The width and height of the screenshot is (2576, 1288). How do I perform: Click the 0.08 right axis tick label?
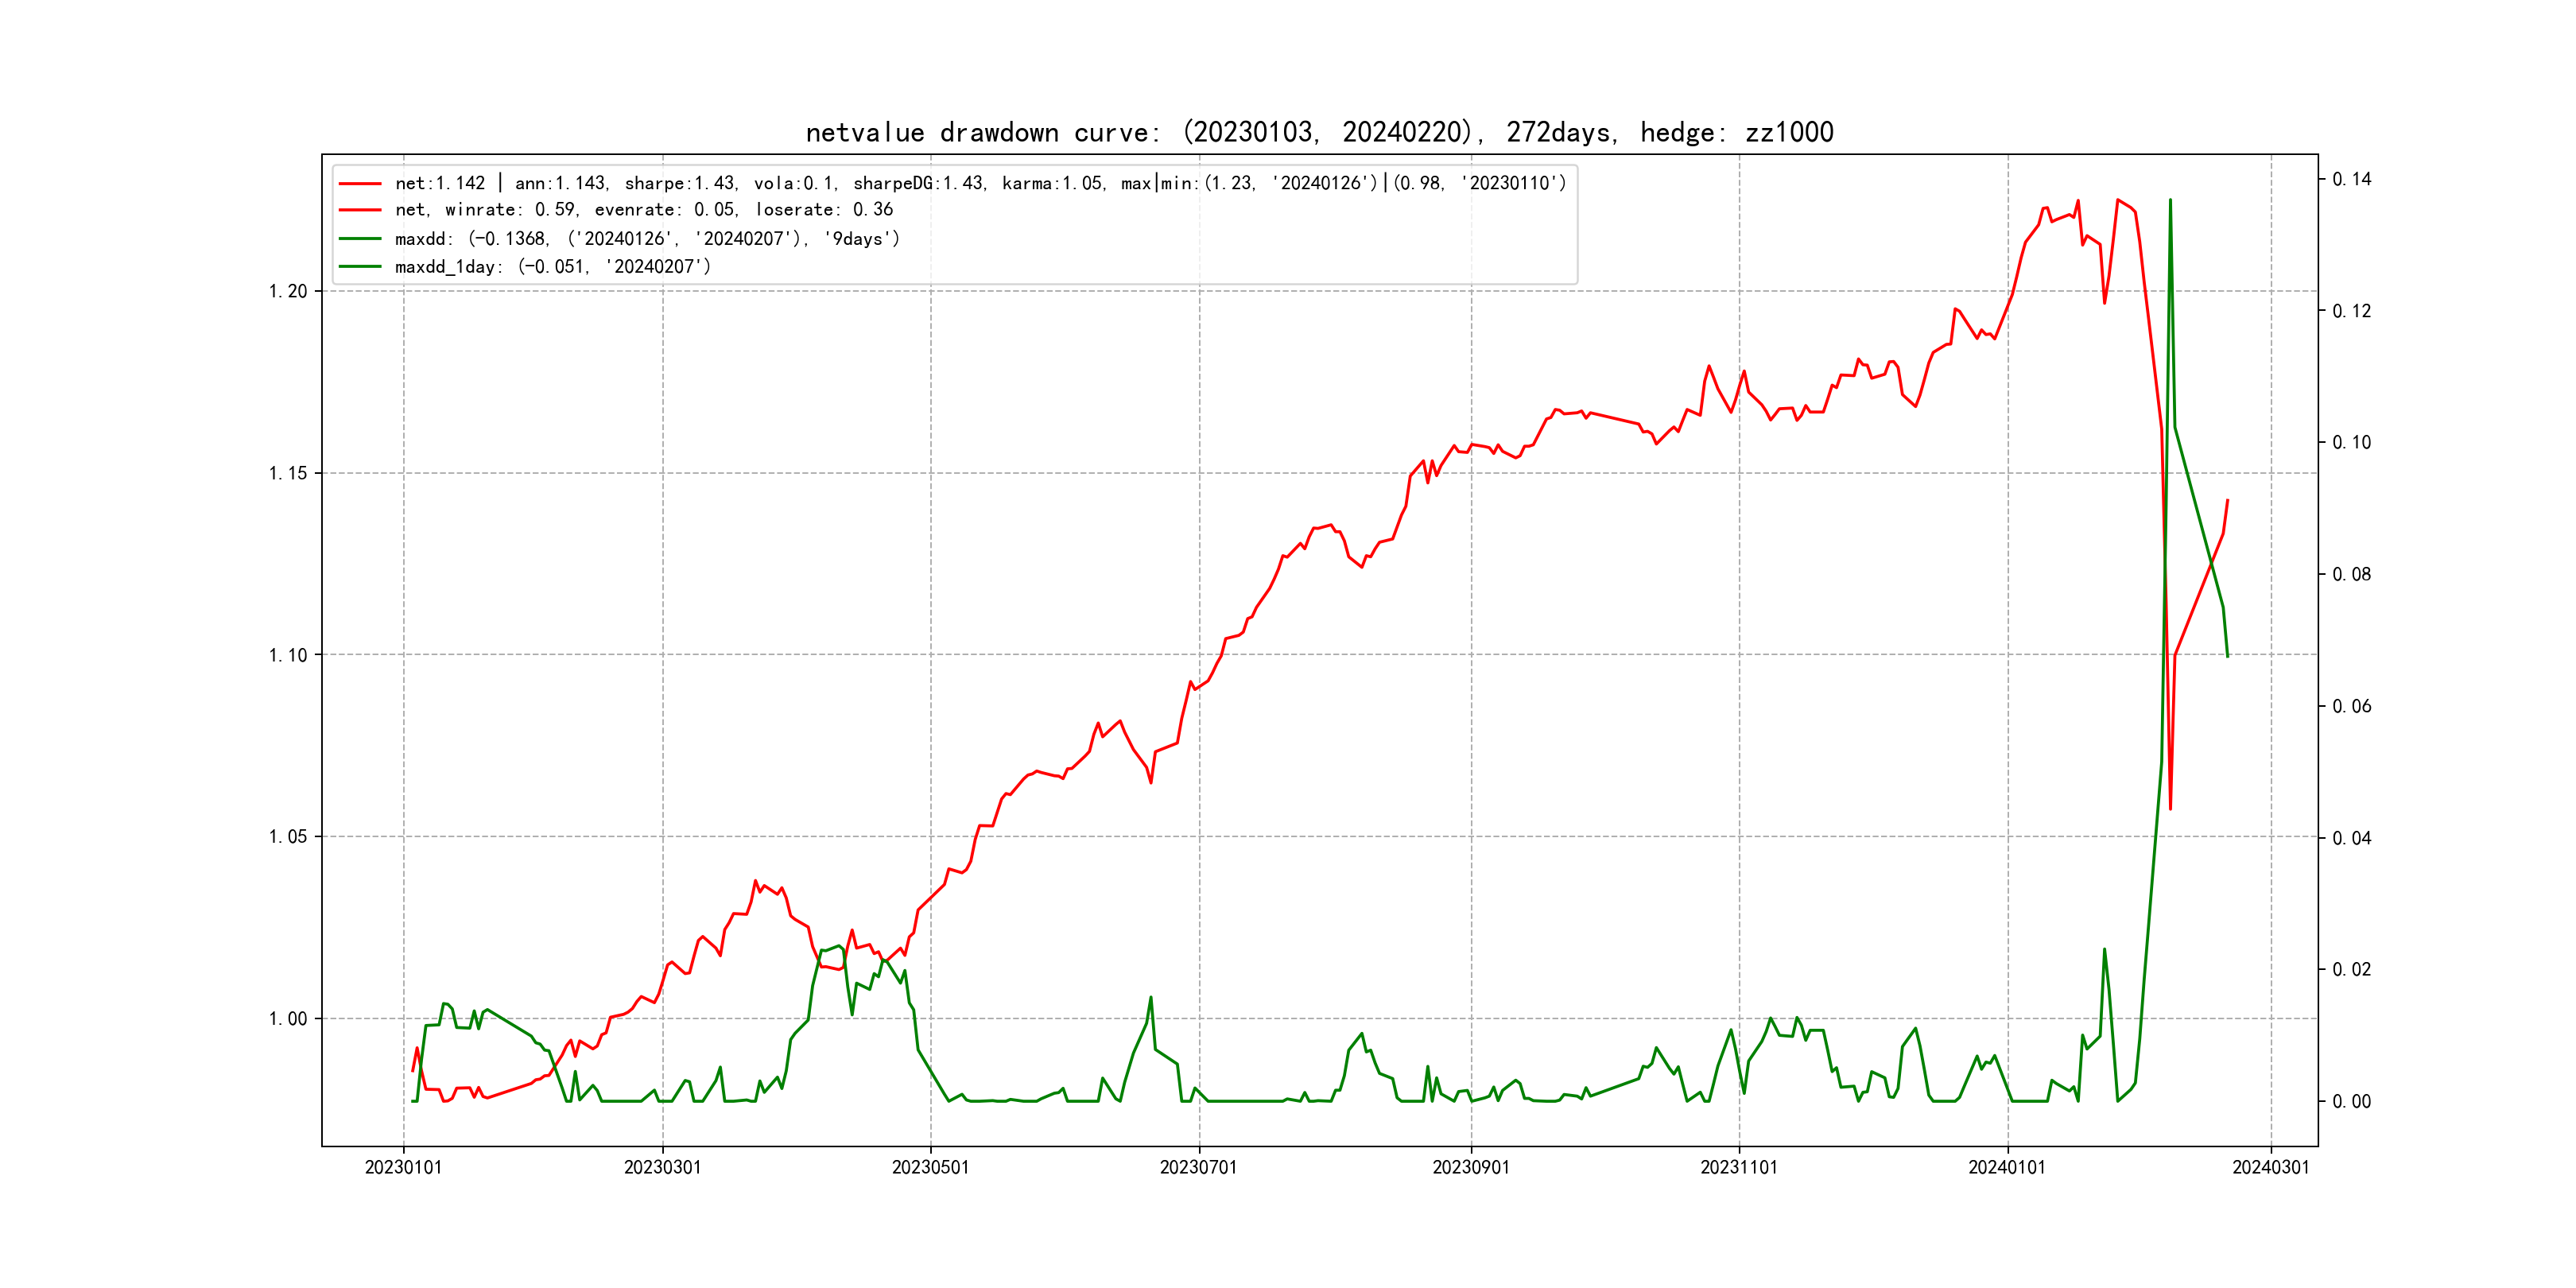[2352, 575]
